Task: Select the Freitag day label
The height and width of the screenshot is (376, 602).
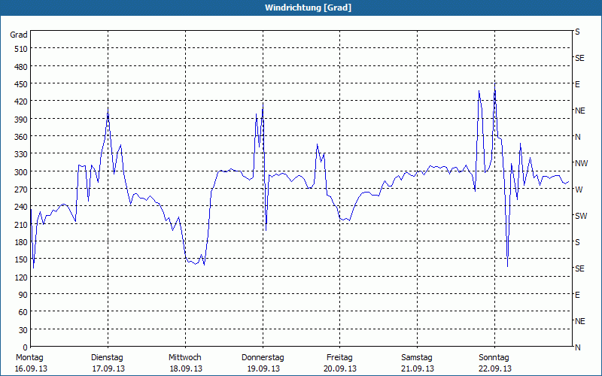Action: coord(339,358)
